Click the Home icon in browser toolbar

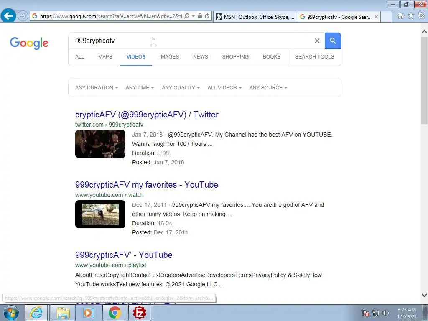pos(401,16)
